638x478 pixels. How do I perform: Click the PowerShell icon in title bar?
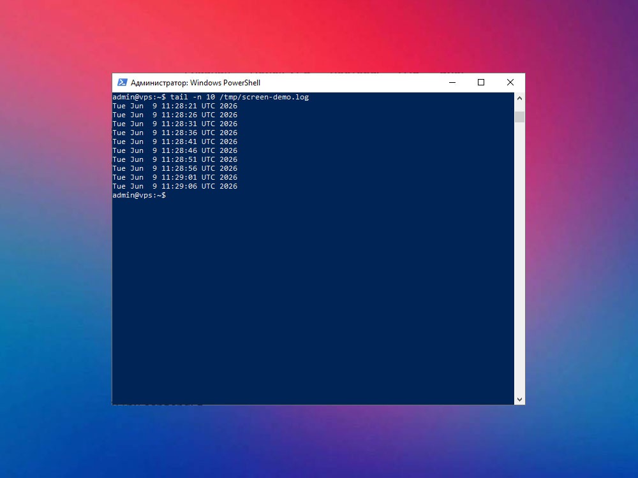(122, 82)
